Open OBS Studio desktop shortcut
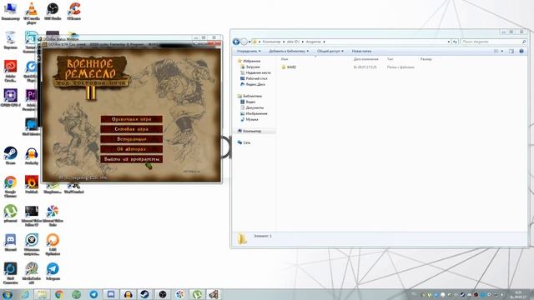Image resolution: width=534 pixels, height=300 pixels. [53, 11]
